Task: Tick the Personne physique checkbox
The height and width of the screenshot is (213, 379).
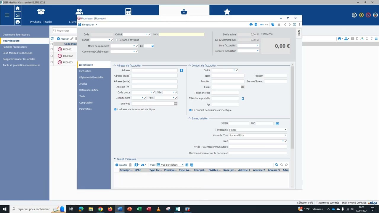Action: (117, 40)
